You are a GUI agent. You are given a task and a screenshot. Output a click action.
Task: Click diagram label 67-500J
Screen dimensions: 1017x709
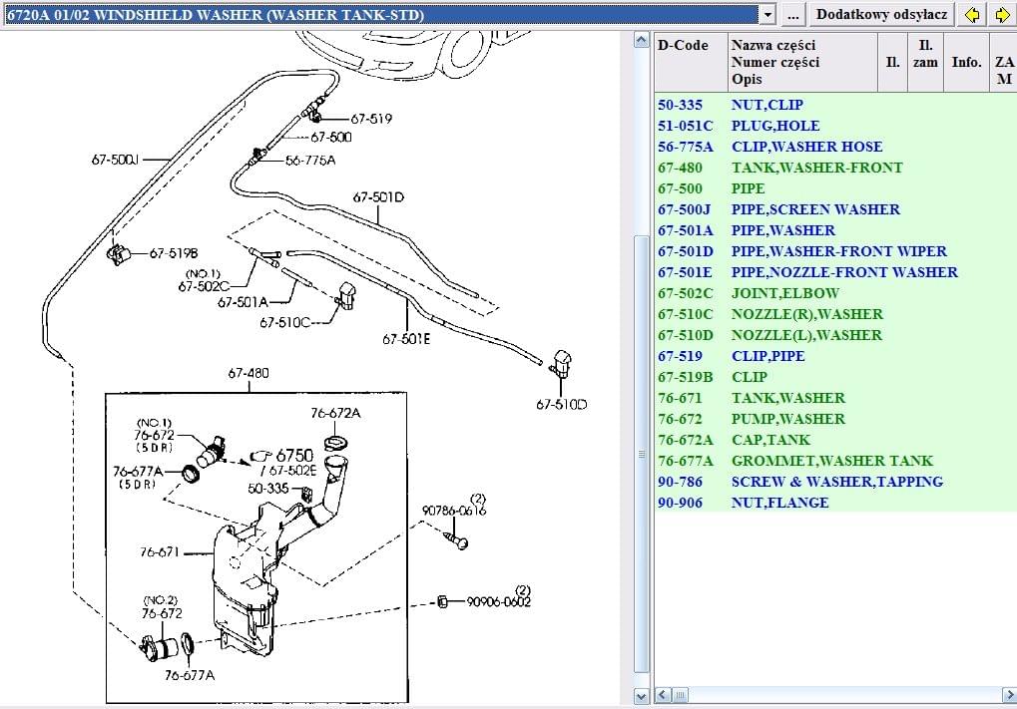(115, 160)
